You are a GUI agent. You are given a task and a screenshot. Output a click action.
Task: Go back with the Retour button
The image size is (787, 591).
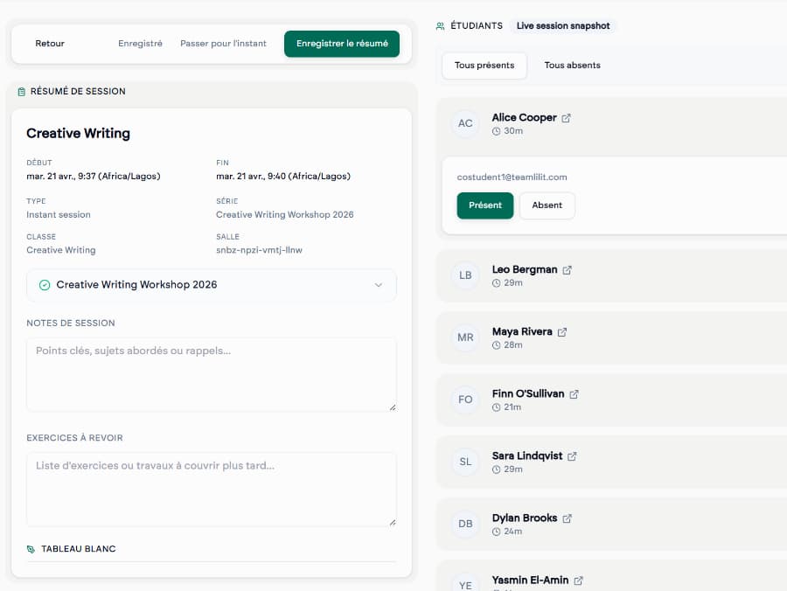tap(50, 44)
